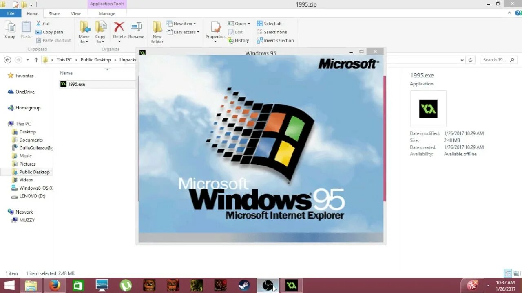Sort by the Name column header
This screenshot has width=522, height=293.
tap(66, 73)
